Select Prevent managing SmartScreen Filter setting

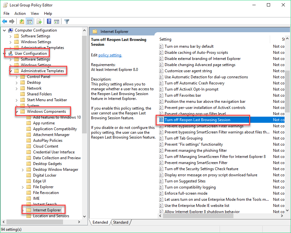click(196, 163)
